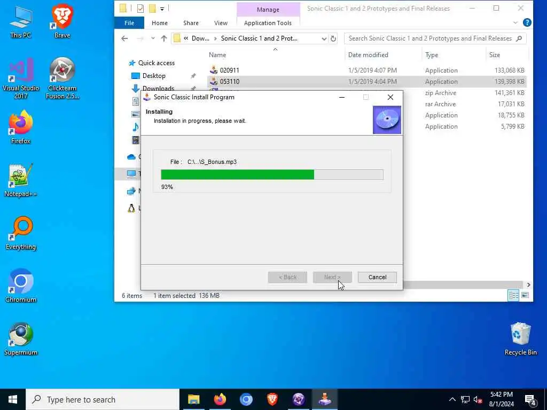Select the Recycle Bin on the desktop
547x410 pixels.
[x=520, y=339]
